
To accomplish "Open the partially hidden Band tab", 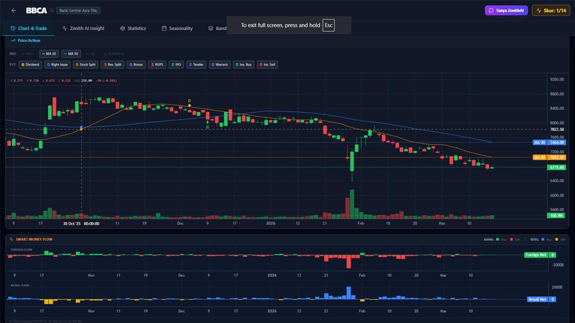I will tap(217, 28).
